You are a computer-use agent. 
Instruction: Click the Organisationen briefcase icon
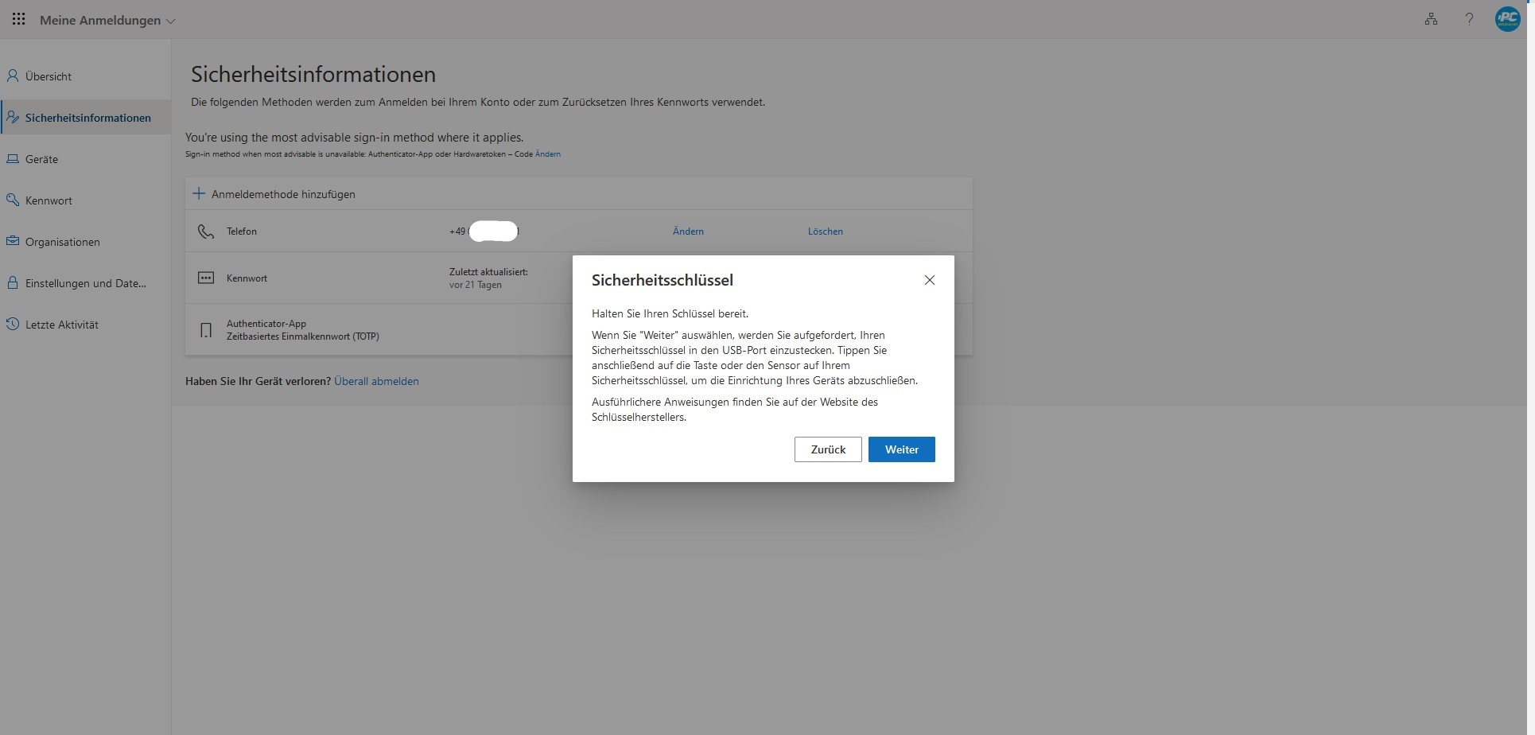coord(13,242)
